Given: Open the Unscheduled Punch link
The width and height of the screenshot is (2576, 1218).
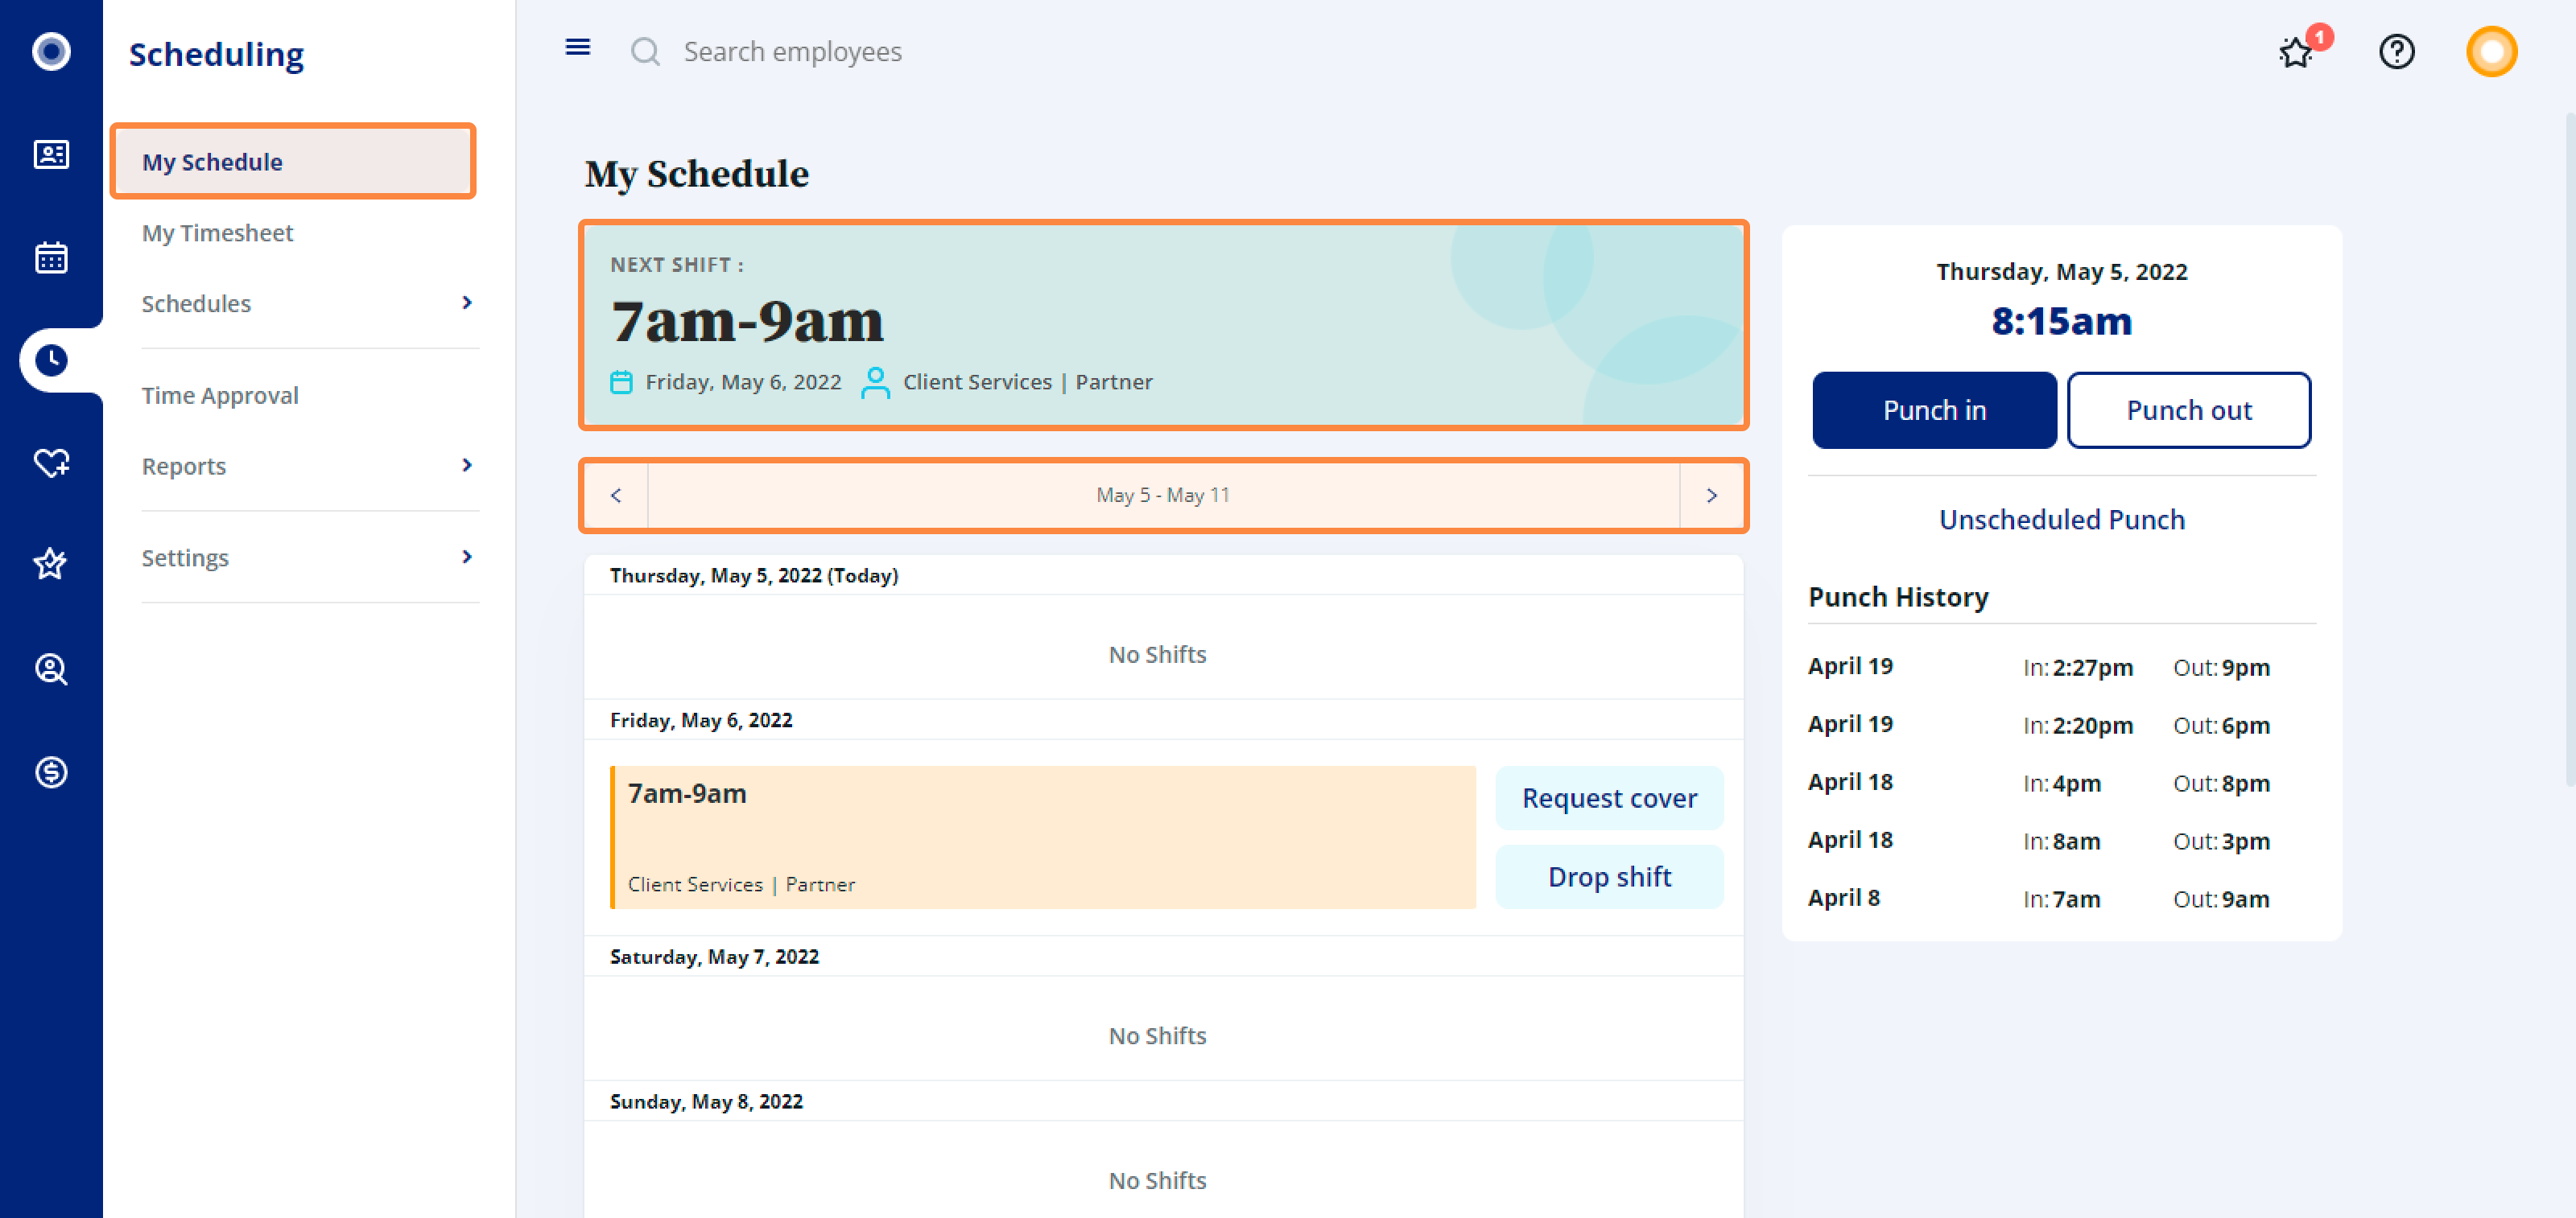Looking at the screenshot, I should pyautogui.click(x=2061, y=520).
